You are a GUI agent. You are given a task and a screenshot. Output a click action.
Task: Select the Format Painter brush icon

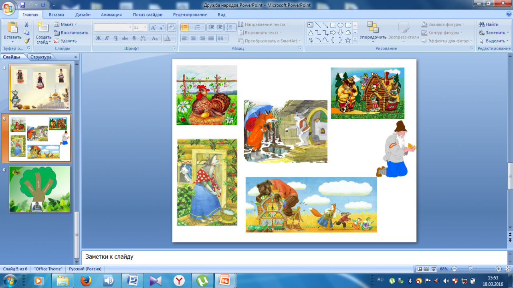coord(26,41)
